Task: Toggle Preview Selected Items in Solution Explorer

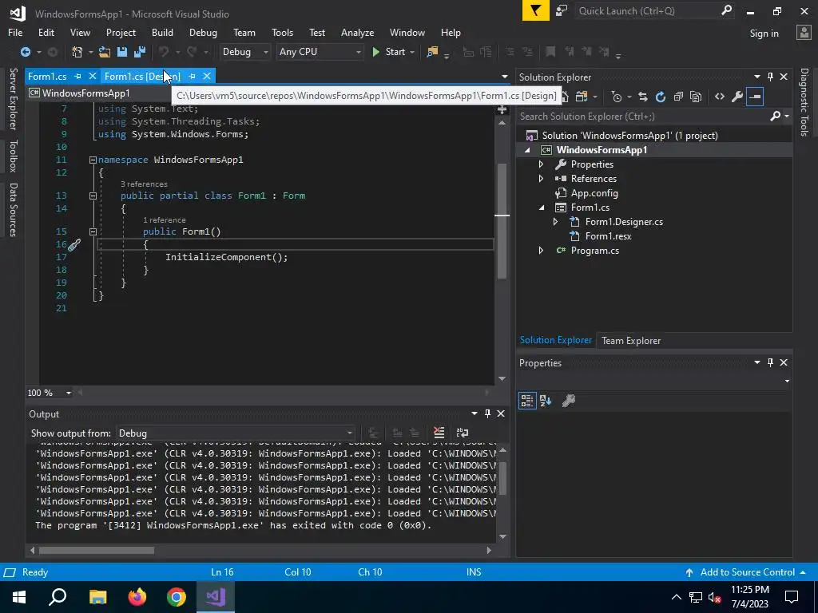Action: click(755, 97)
